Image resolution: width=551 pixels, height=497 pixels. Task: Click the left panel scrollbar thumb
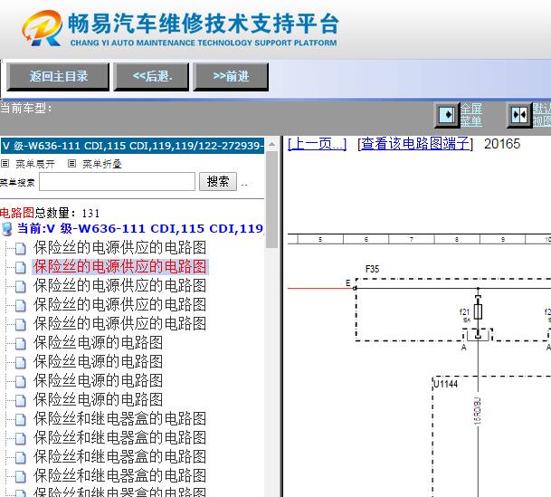[271, 200]
